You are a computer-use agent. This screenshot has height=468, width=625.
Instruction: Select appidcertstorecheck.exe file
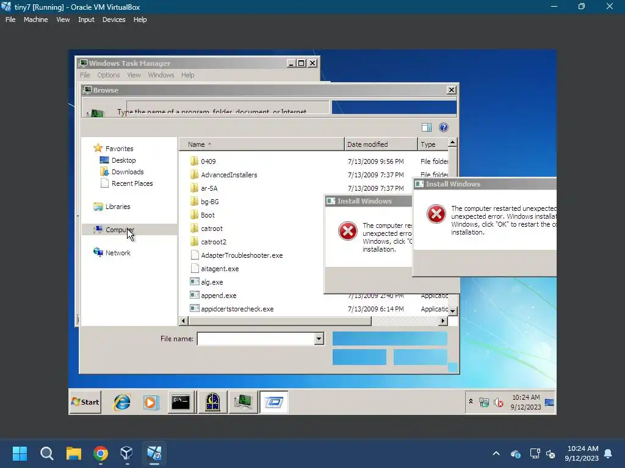(x=237, y=309)
